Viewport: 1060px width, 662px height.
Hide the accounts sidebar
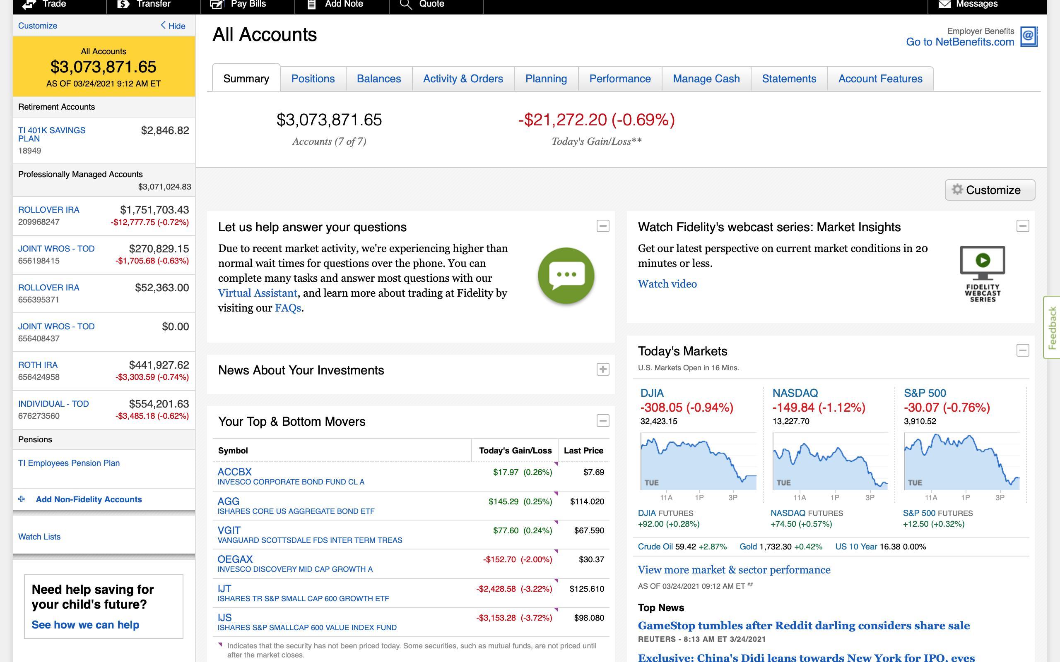pyautogui.click(x=173, y=26)
